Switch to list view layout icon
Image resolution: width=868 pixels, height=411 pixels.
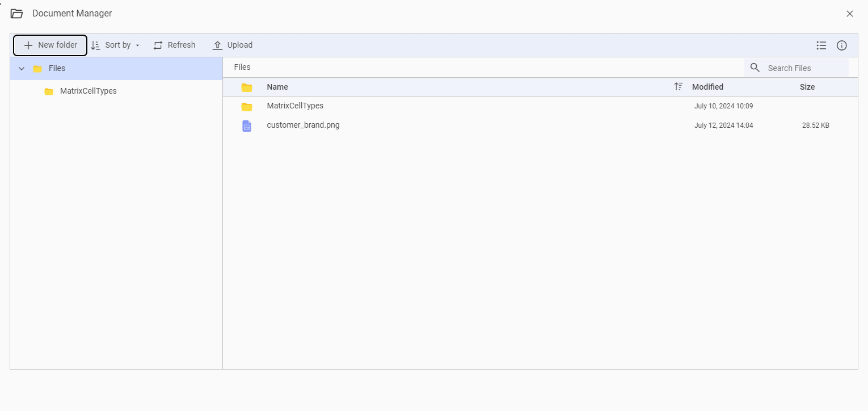click(821, 45)
